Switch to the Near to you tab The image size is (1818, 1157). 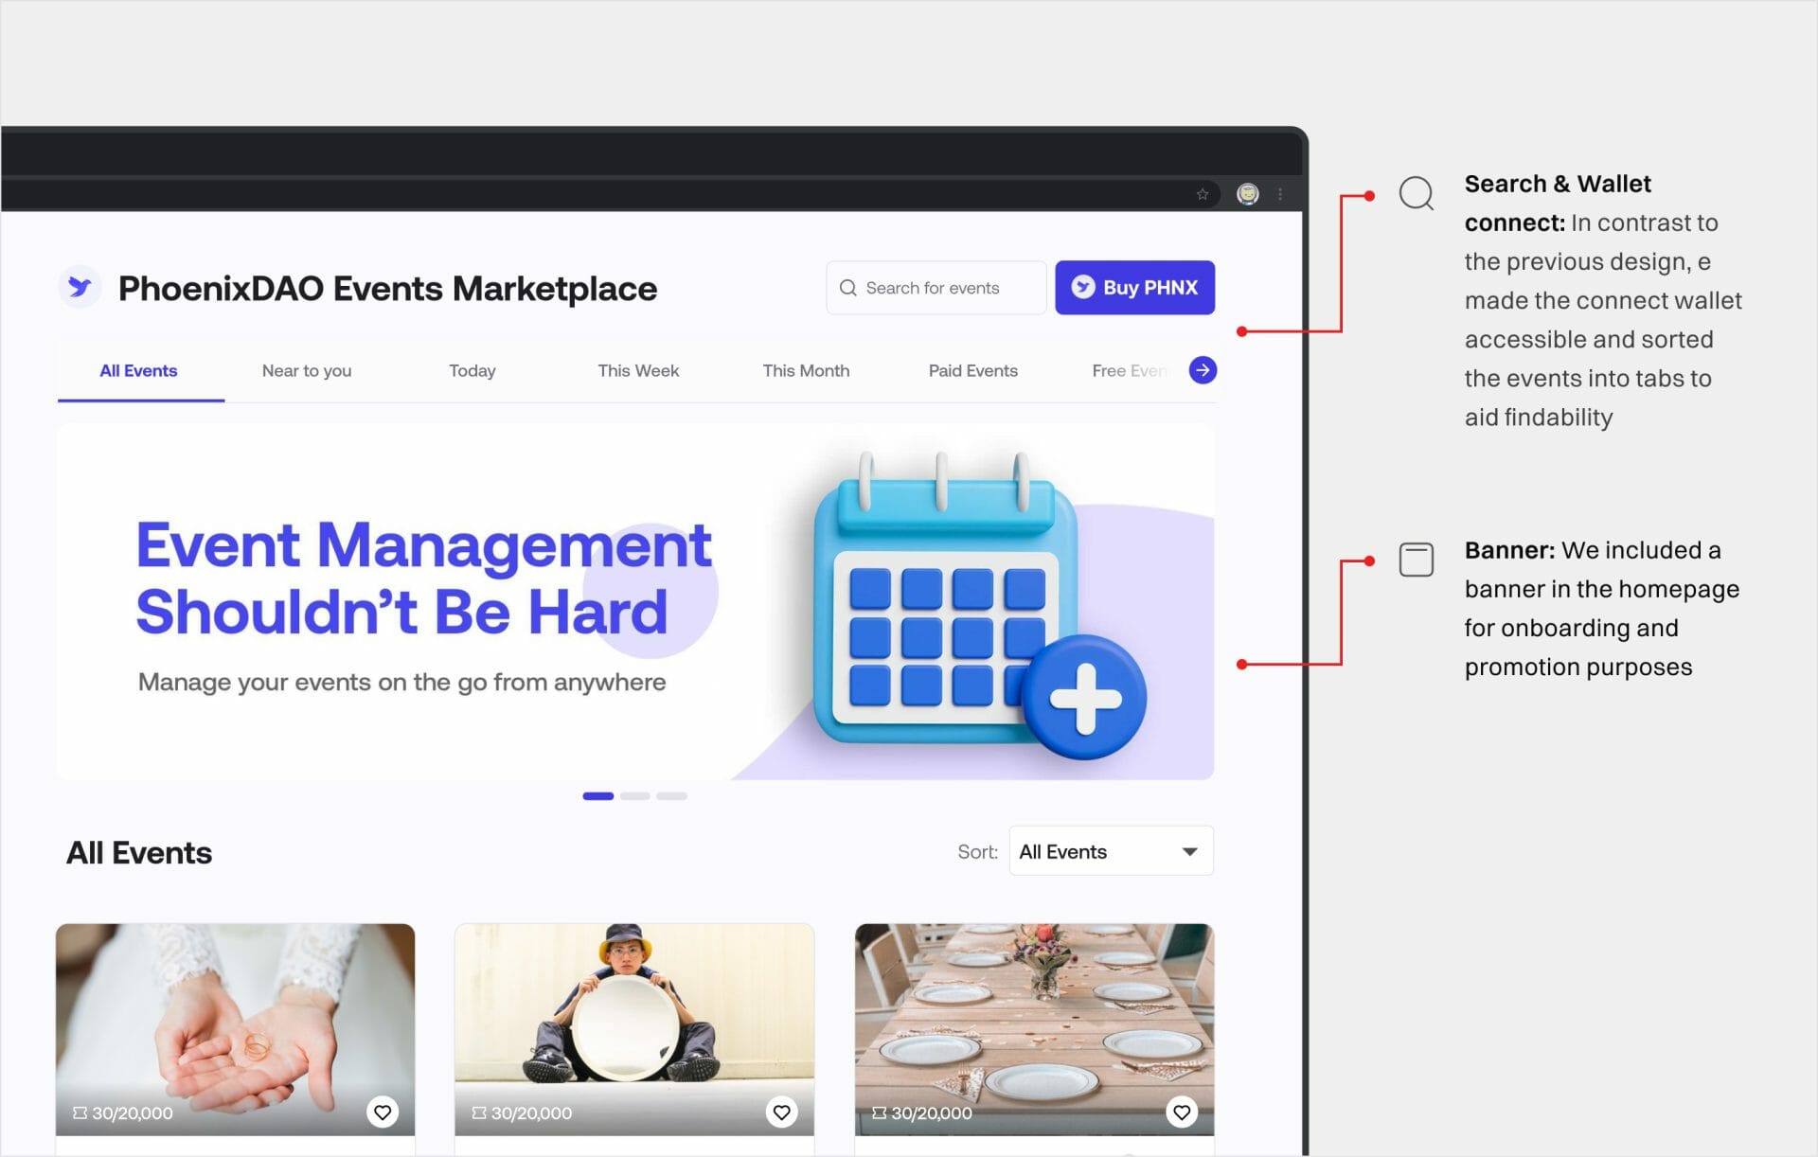(307, 371)
